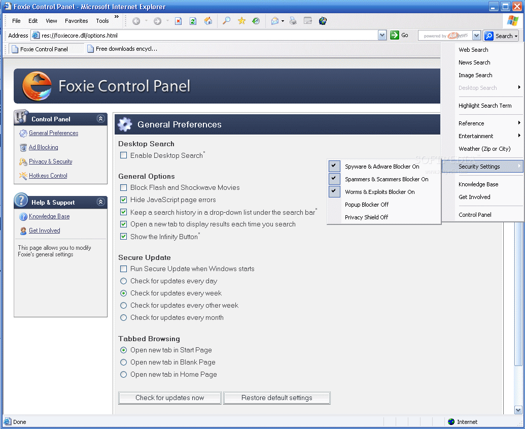Open the Mail icon dropdown arrow
Viewport: 525px width, 429px height.
283,21
